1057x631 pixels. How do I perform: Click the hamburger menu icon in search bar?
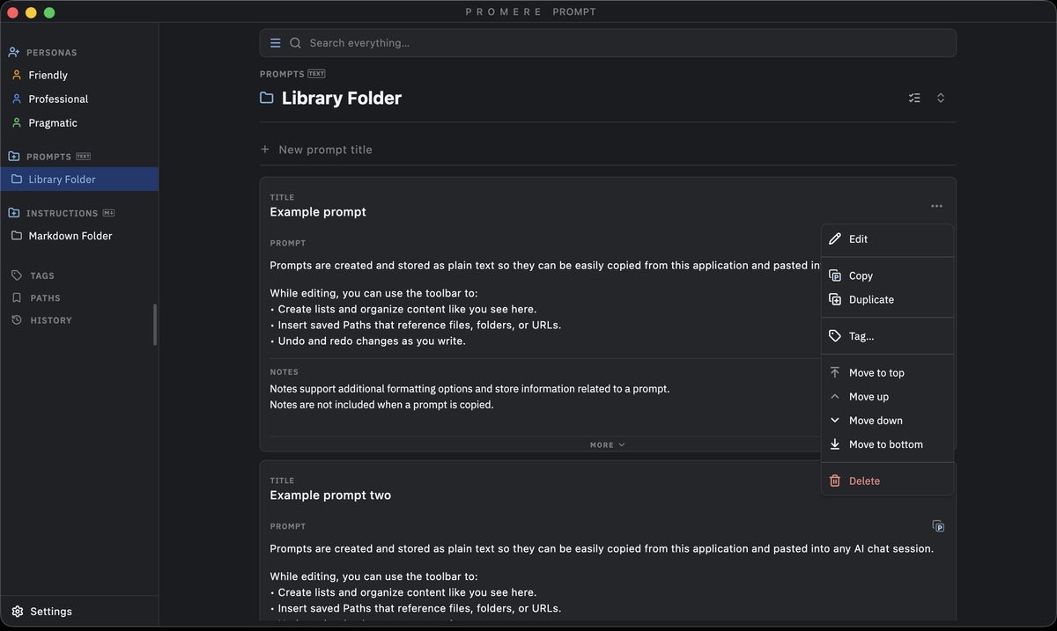point(276,43)
